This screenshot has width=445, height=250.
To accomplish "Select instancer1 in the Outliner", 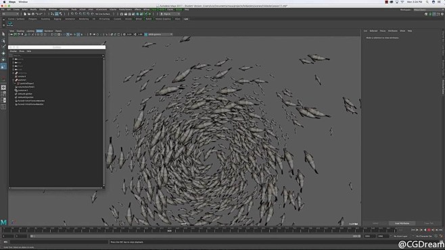I will pyautogui.click(x=23, y=91).
